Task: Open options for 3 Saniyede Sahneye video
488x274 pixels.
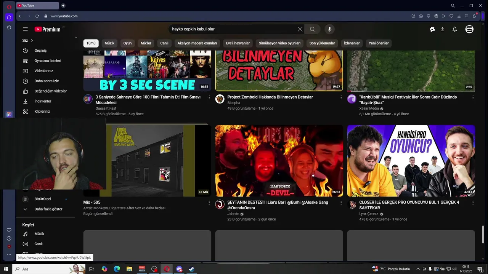Action: click(209, 97)
